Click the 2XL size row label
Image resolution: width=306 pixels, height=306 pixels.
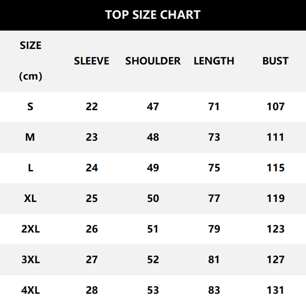[x=31, y=229]
